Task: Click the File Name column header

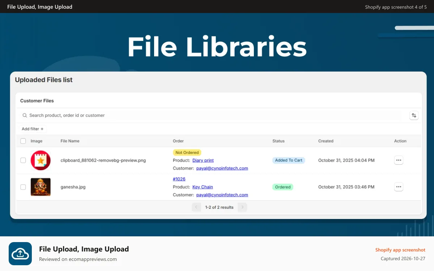Action: (70, 141)
